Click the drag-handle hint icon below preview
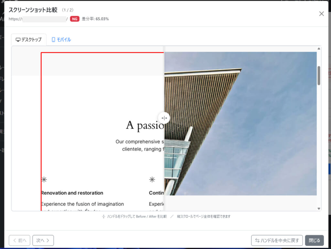Screen dimensions: 331x249 103,217
